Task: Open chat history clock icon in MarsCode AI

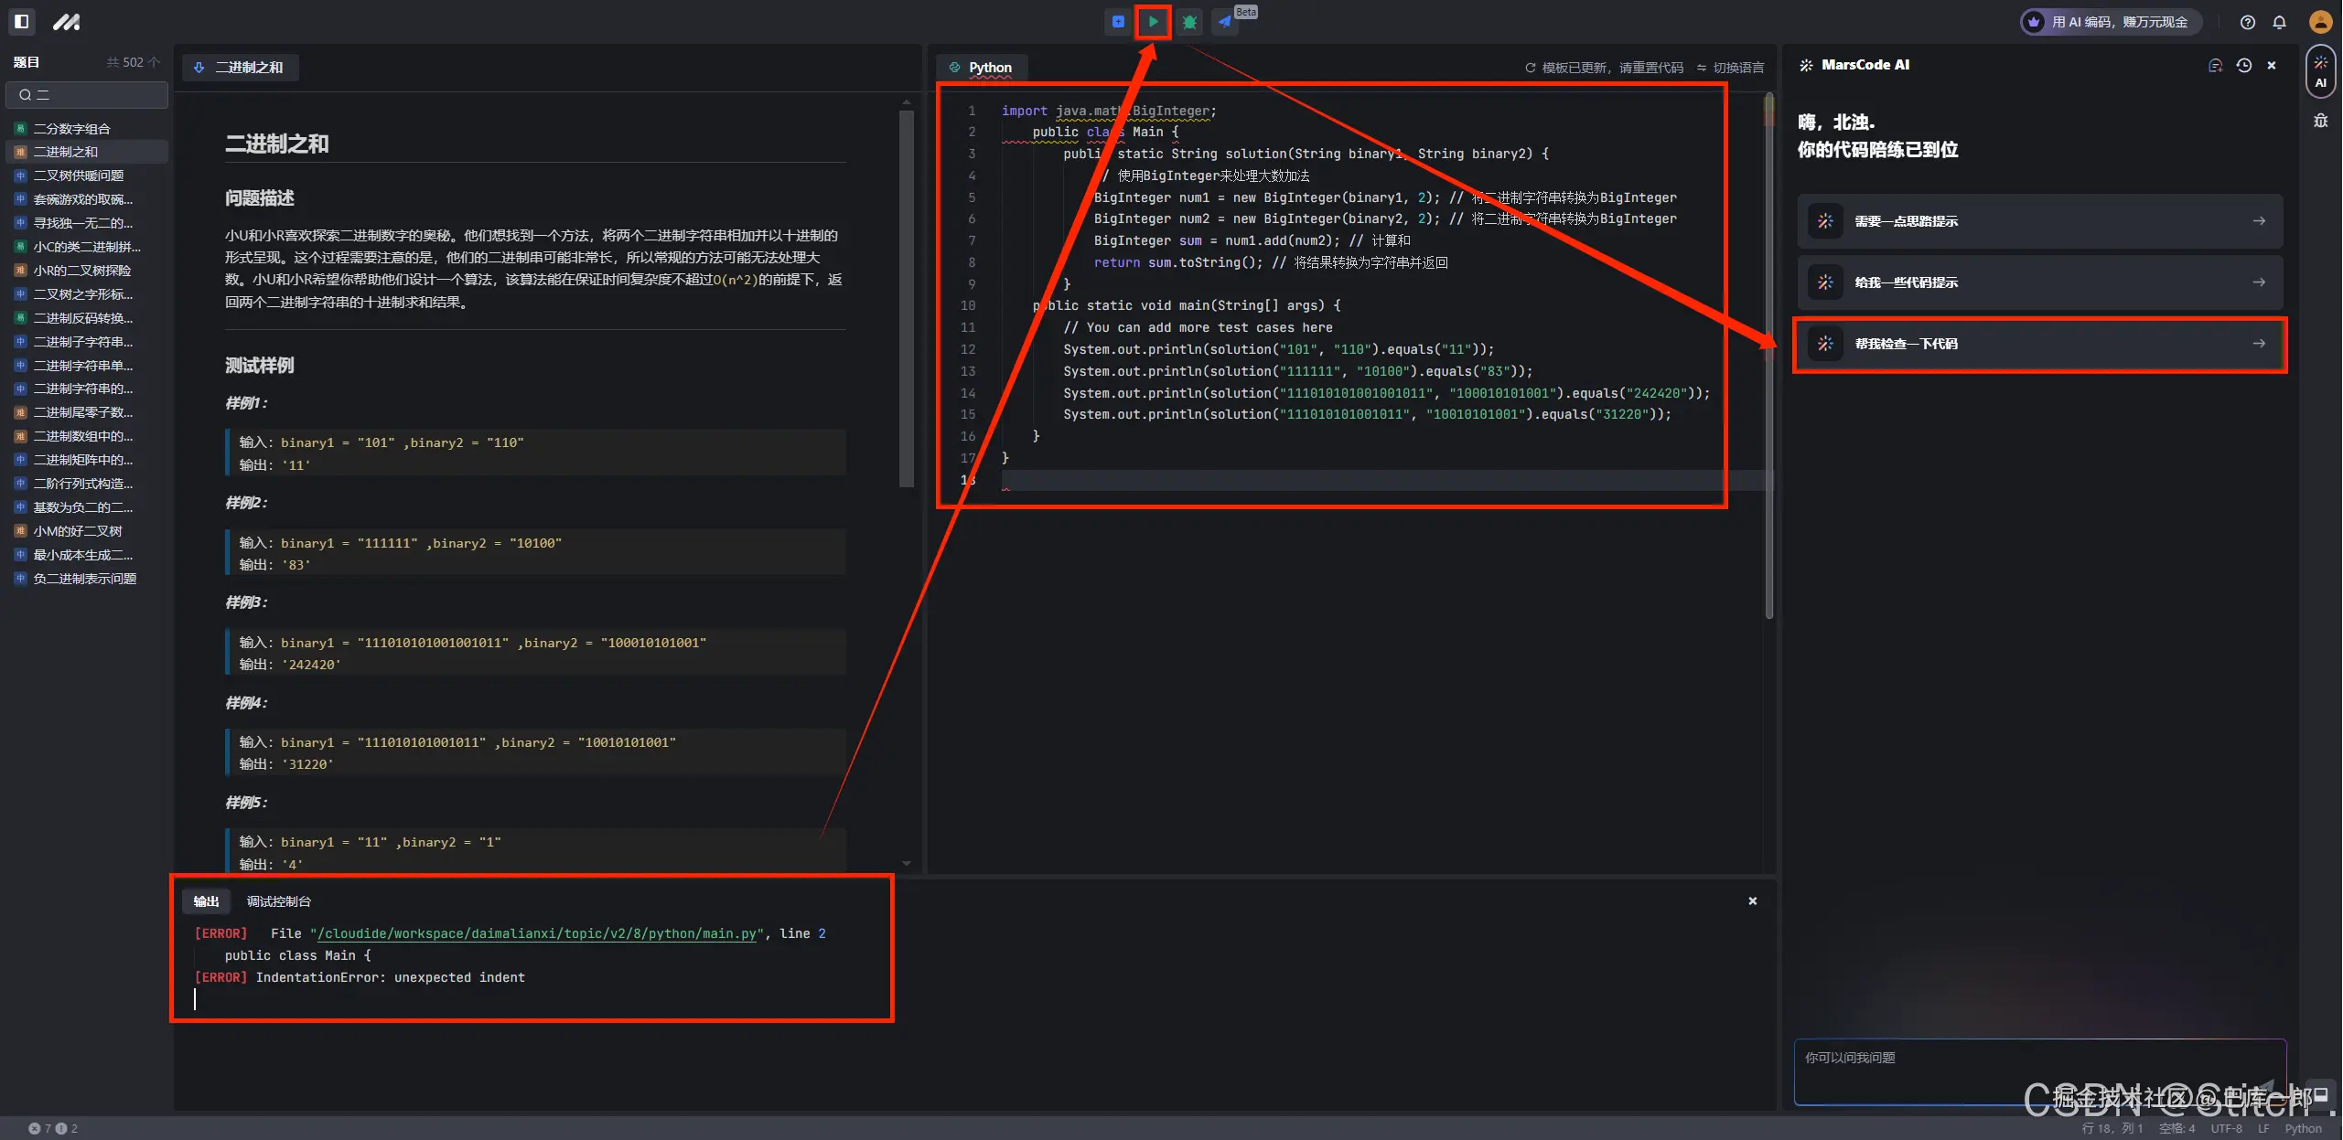Action: [x=2243, y=65]
